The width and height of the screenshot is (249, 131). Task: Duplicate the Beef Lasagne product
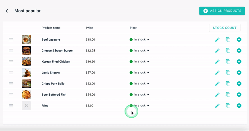point(228,39)
